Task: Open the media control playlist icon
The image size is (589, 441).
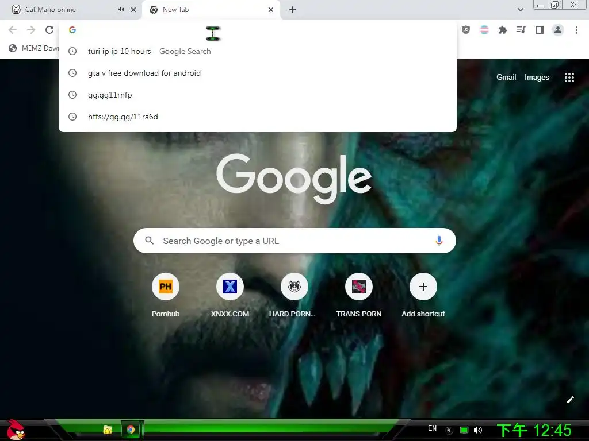Action: (521, 30)
